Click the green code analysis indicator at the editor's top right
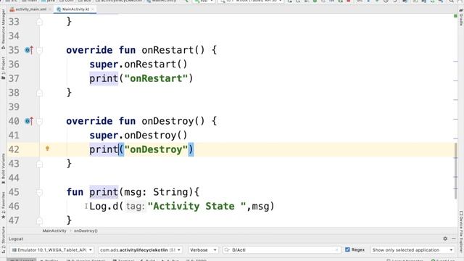464x261 pixels. [455, 16]
